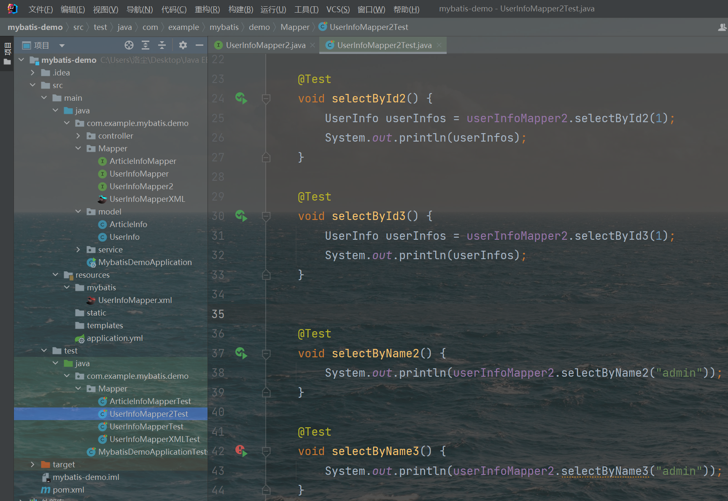Click Mapper breadcrumb
This screenshot has width=728, height=501.
295,27
